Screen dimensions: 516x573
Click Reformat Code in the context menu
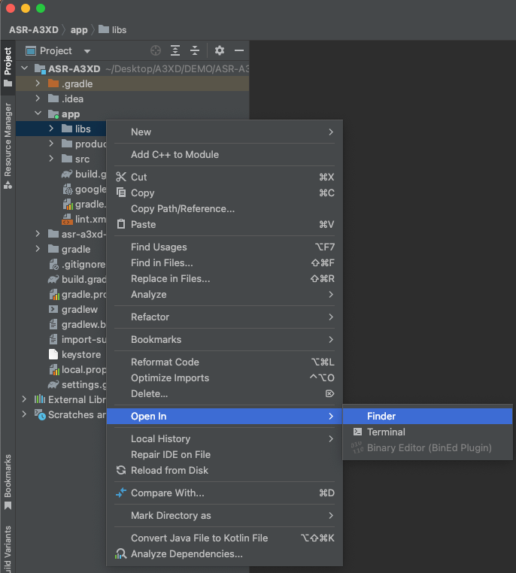[x=165, y=362]
